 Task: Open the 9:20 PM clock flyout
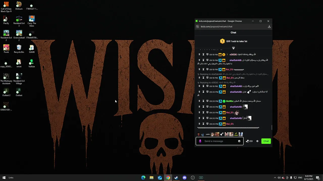point(309,178)
